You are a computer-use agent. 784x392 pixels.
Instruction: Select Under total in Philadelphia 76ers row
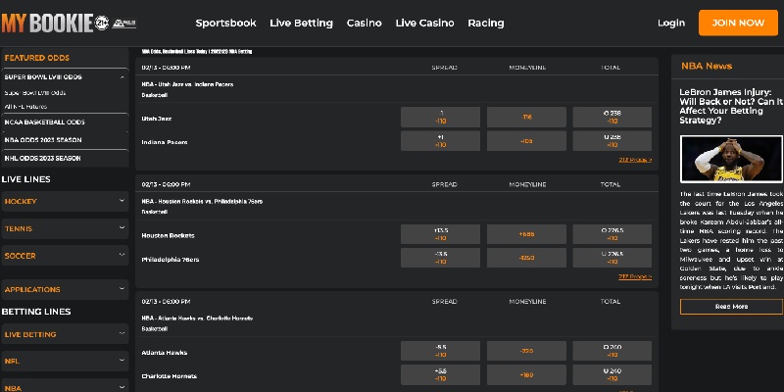tap(612, 258)
